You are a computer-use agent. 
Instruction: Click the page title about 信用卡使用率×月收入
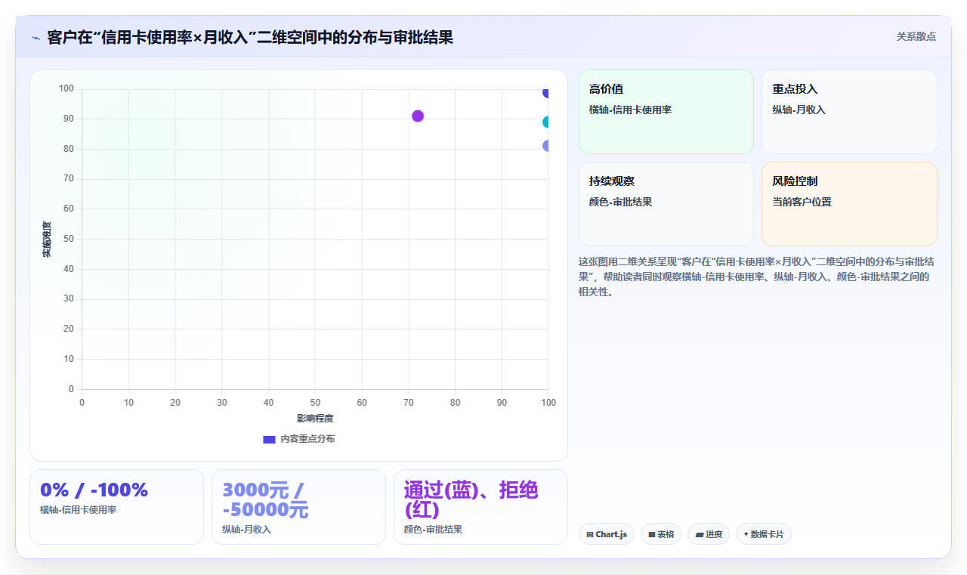pyautogui.click(x=250, y=37)
